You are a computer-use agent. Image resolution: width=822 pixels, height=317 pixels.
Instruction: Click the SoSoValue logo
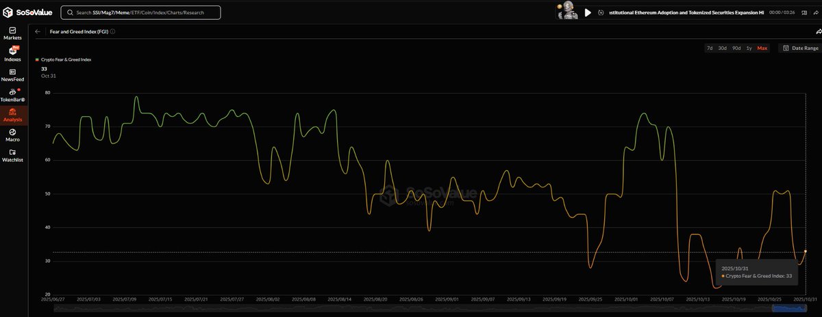(27, 12)
